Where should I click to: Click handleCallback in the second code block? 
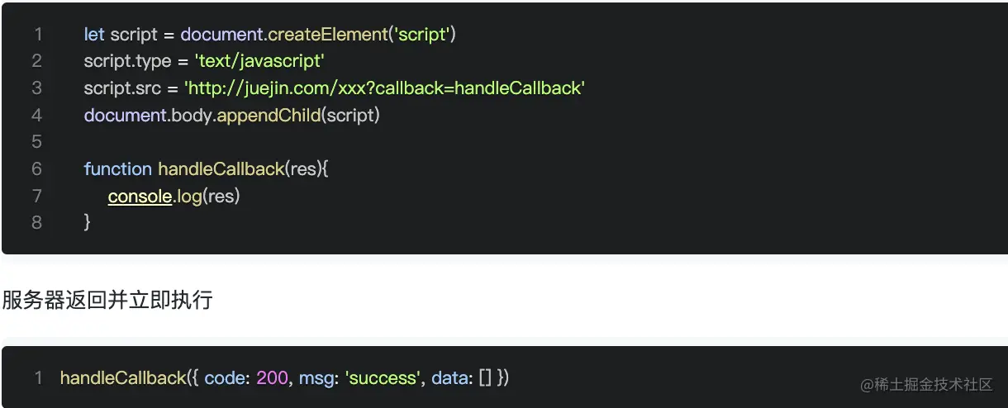point(123,377)
